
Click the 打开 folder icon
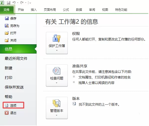pos(7,33)
